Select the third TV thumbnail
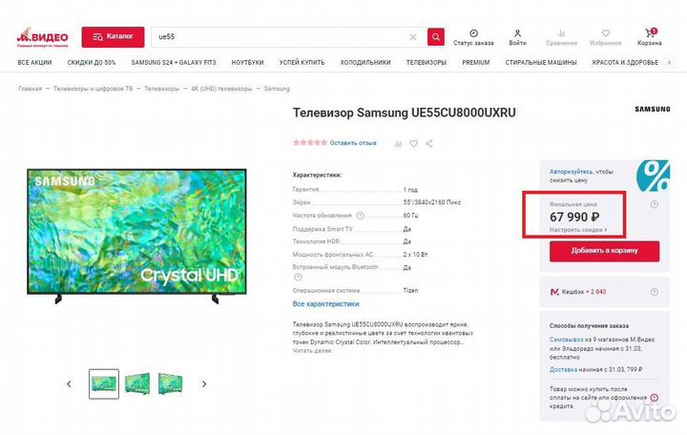 click(170, 383)
